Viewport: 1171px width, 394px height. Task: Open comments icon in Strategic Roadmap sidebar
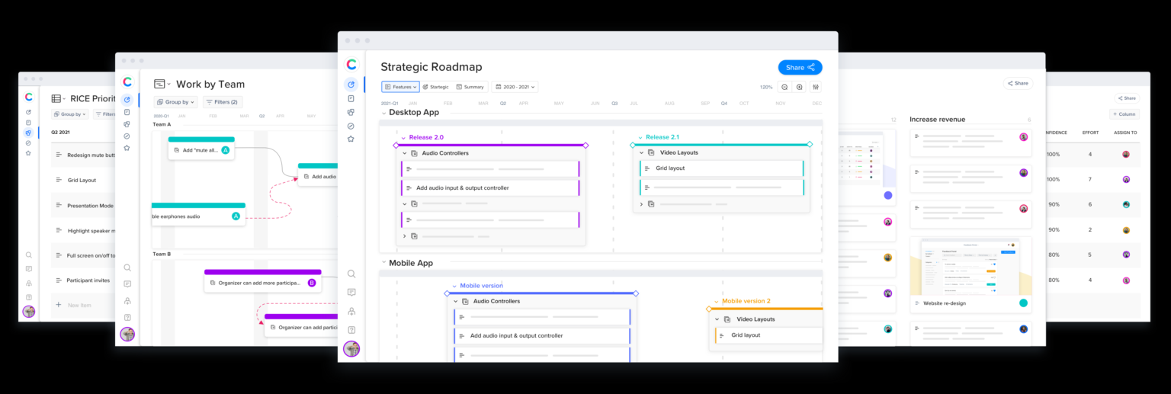click(351, 292)
